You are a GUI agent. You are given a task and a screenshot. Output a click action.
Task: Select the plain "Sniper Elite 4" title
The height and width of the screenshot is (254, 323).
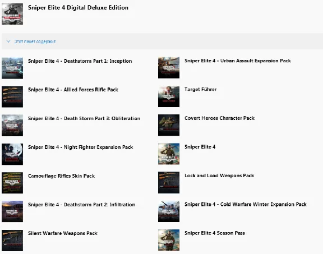point(200,147)
